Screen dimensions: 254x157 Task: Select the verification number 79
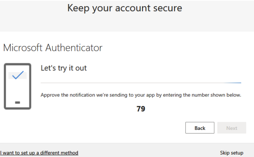(141, 109)
